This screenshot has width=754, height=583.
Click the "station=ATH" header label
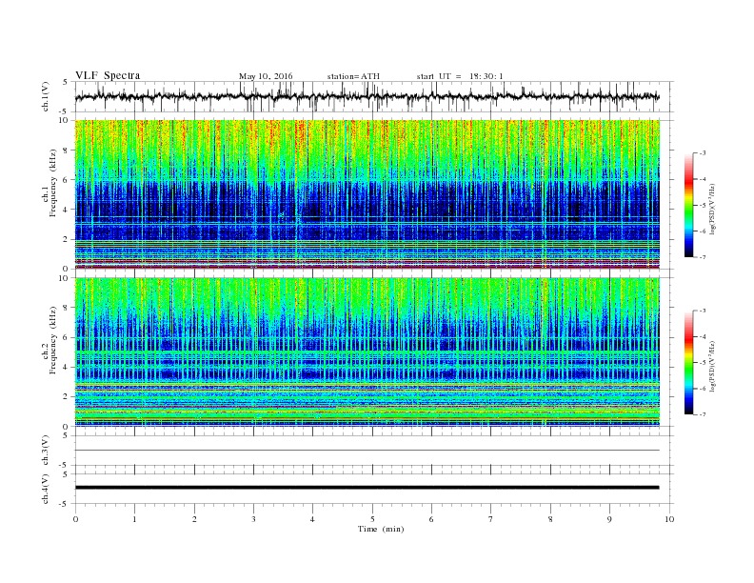pyautogui.click(x=353, y=76)
